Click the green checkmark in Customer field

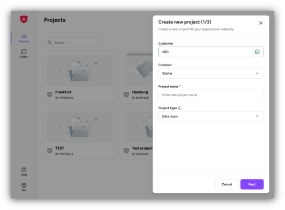pos(257,52)
